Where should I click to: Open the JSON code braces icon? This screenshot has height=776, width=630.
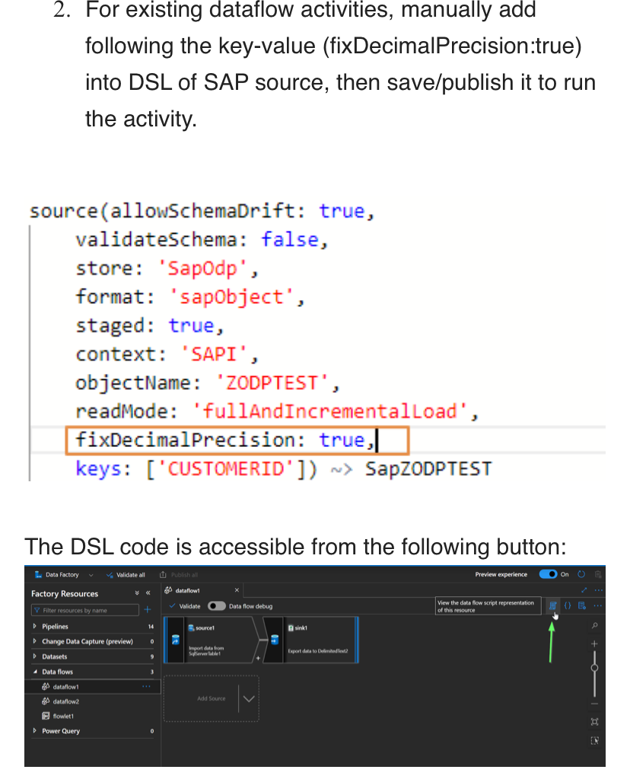pos(568,605)
